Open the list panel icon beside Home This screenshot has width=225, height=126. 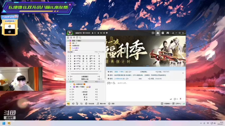(x=163, y=33)
